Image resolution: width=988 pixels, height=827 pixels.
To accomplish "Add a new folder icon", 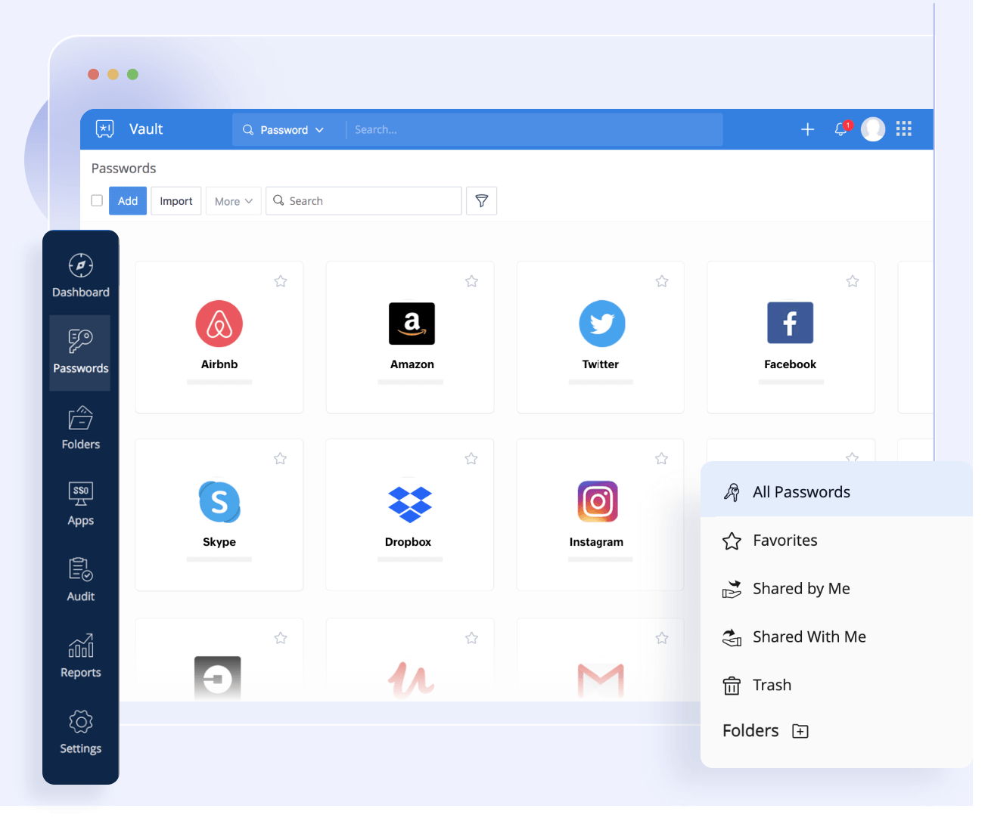I will click(800, 731).
